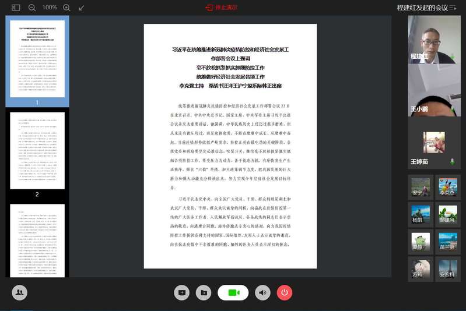
Task: Expand the meeting menu beside 程建红发起的会议
Action: [x=453, y=8]
